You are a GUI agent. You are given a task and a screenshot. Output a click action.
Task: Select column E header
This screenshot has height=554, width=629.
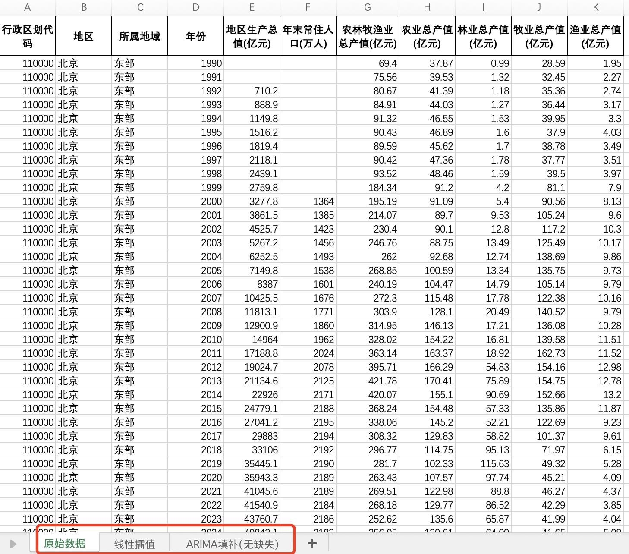tap(252, 7)
